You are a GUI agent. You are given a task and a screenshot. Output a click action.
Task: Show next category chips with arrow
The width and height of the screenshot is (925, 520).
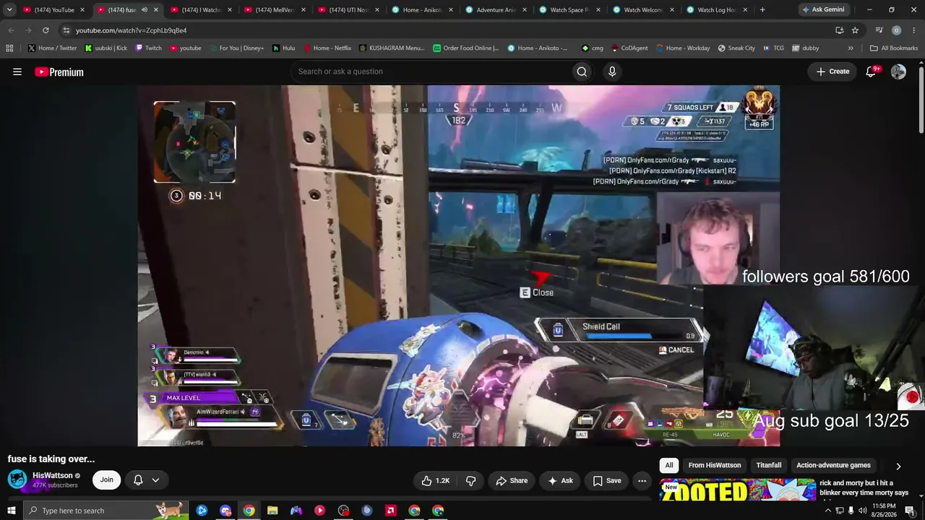click(898, 466)
